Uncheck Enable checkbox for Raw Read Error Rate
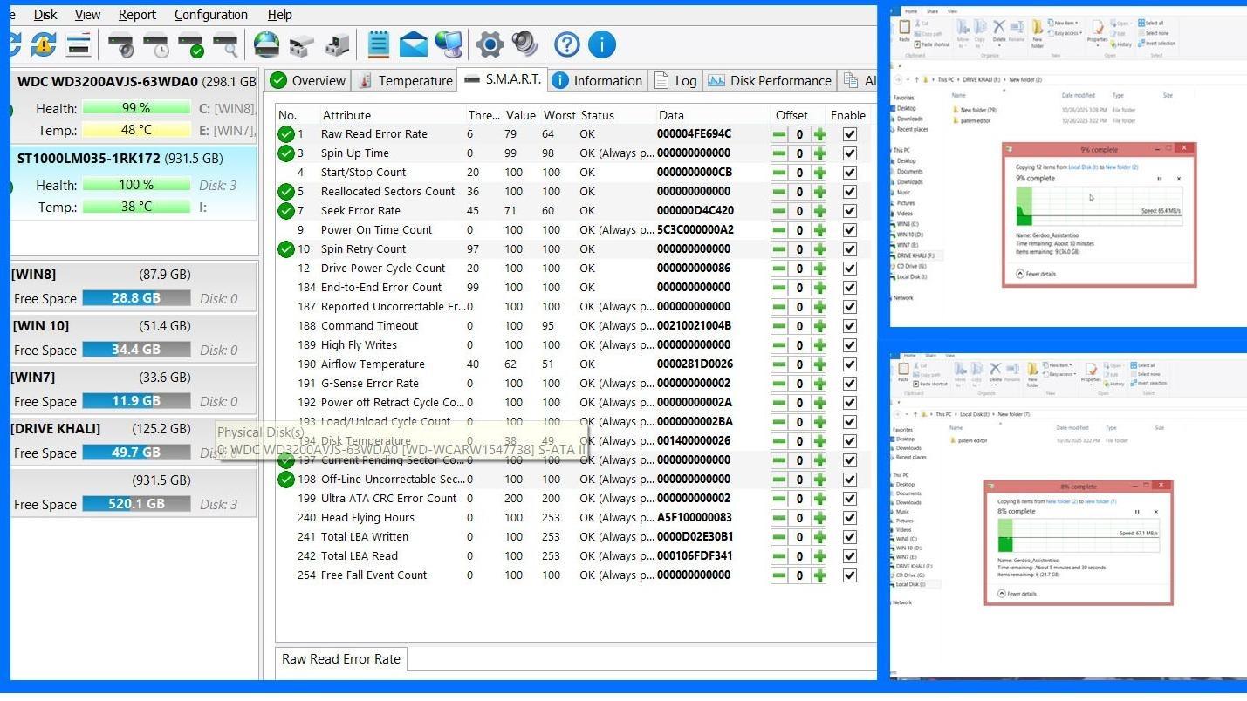 849,134
